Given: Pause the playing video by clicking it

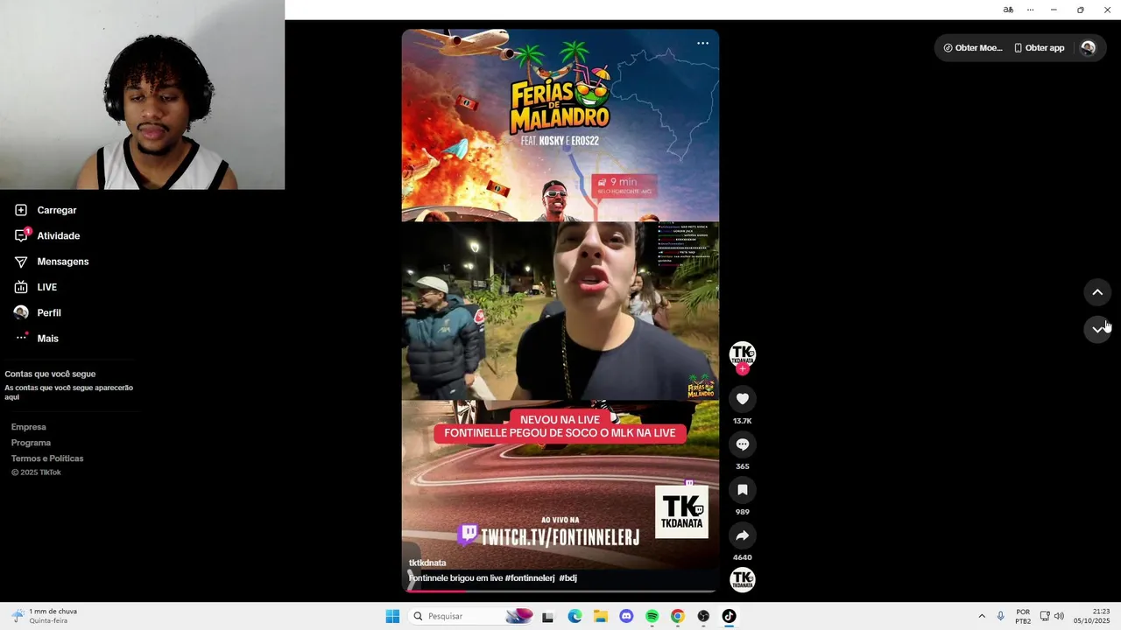Looking at the screenshot, I should (560, 311).
